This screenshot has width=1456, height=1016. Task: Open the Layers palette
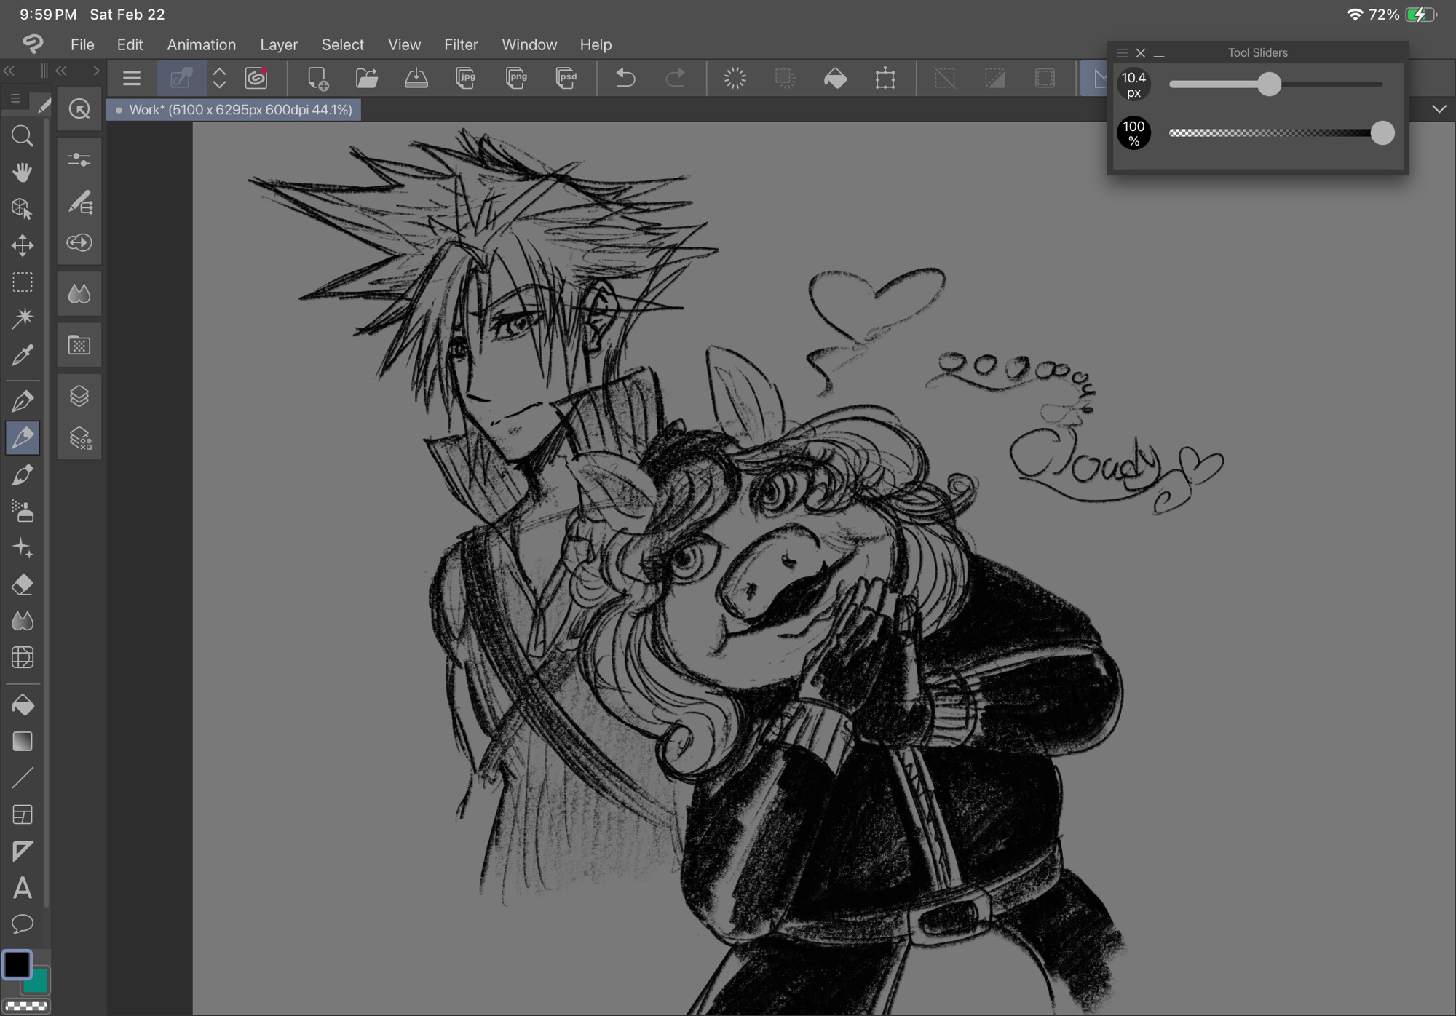pos(79,397)
